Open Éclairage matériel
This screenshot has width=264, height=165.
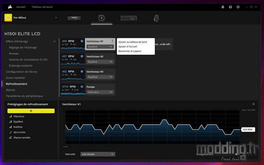pos(20,66)
